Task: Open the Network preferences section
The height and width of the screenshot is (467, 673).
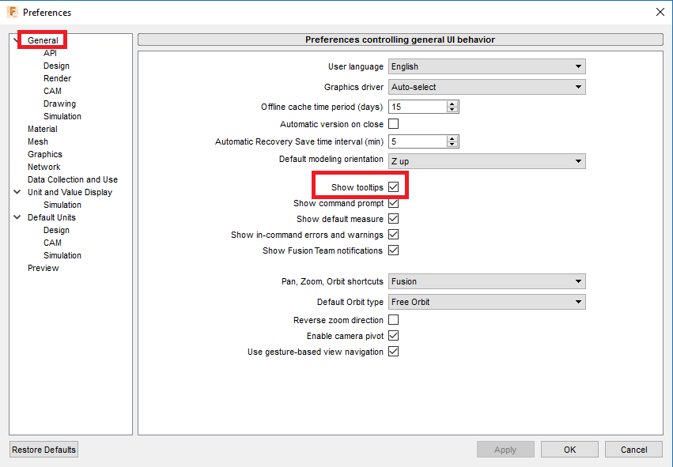Action: point(44,166)
